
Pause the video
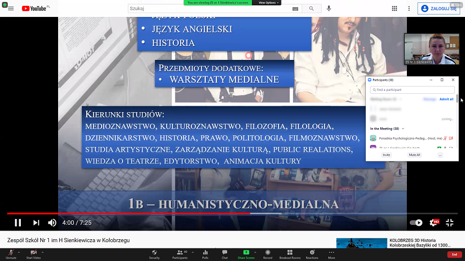[18, 222]
